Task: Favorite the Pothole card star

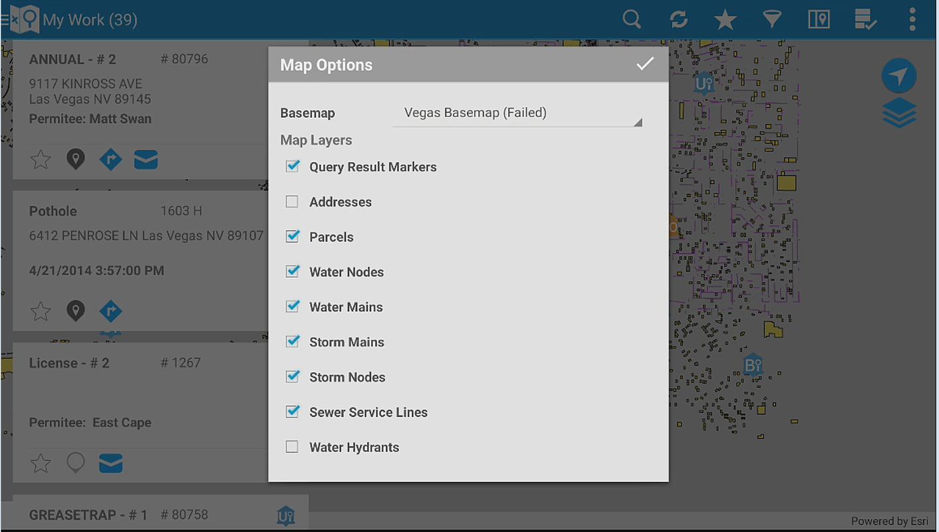Action: 41,311
